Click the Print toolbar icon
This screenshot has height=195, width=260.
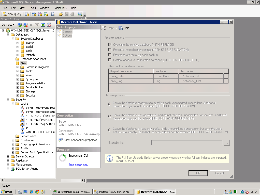point(73,14)
